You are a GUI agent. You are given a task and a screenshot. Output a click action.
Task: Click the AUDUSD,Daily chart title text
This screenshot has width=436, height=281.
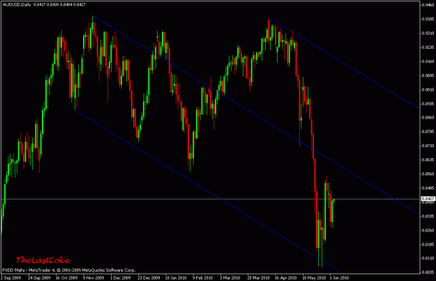click(17, 5)
